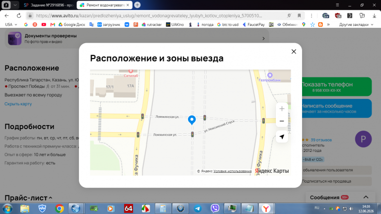Click the address bar URL field
The height and width of the screenshot is (214, 381).
pyautogui.click(x=149, y=15)
